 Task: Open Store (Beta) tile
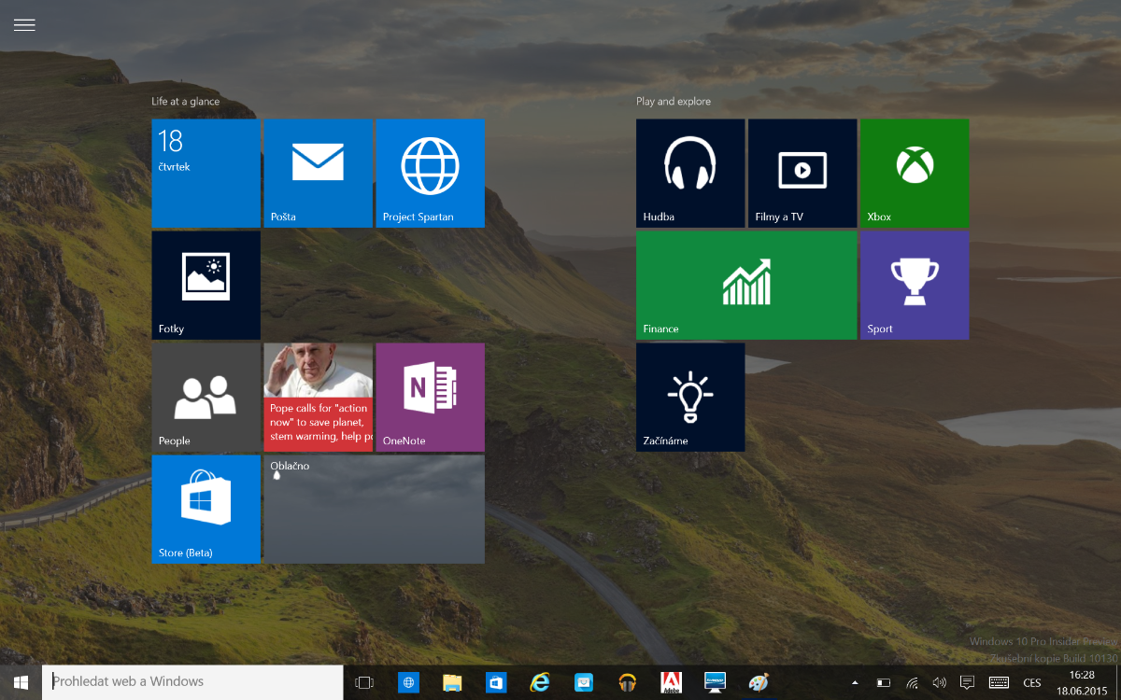[206, 509]
